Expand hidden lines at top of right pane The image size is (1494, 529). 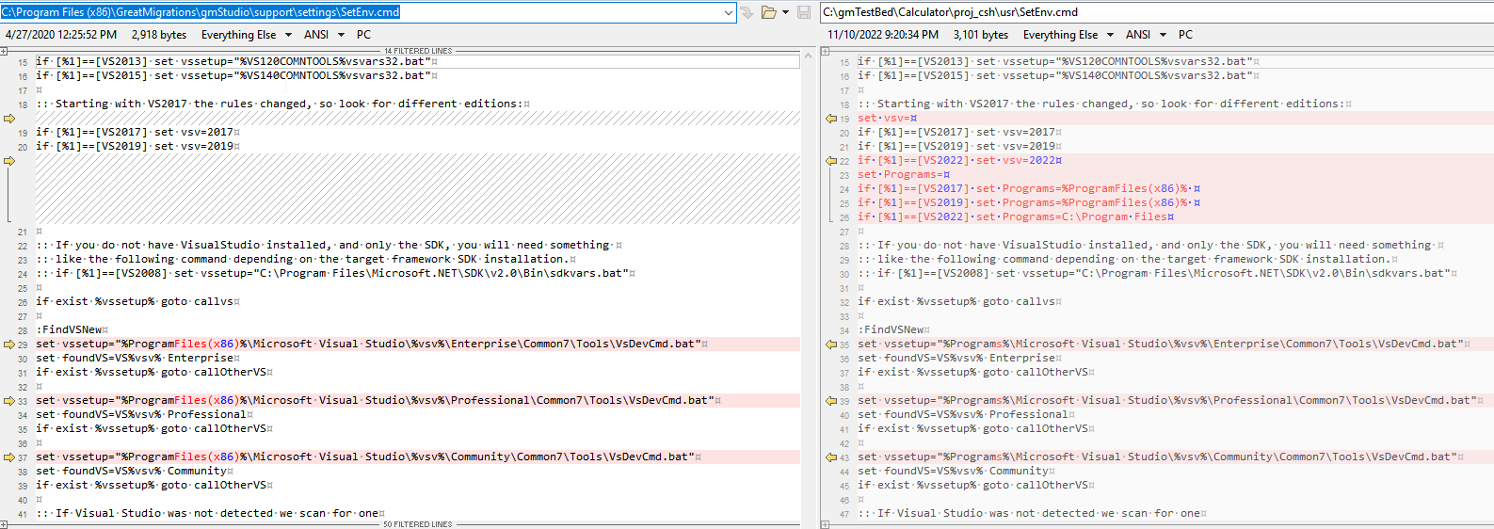coord(826,51)
